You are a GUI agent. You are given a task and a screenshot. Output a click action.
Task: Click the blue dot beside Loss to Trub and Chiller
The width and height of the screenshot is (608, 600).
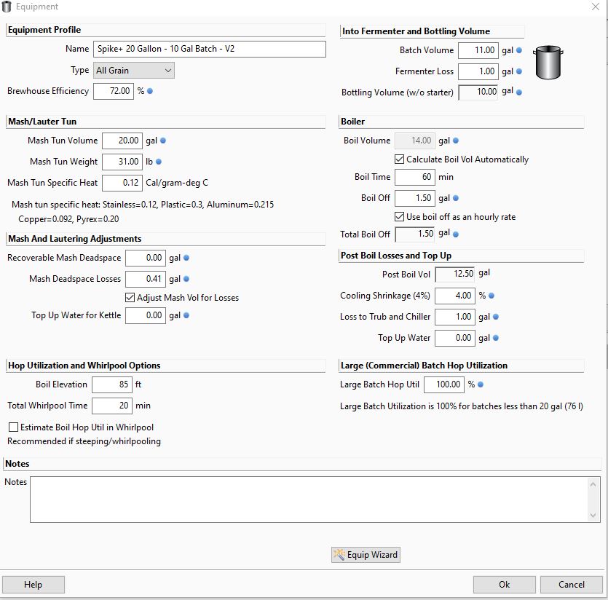[496, 317]
